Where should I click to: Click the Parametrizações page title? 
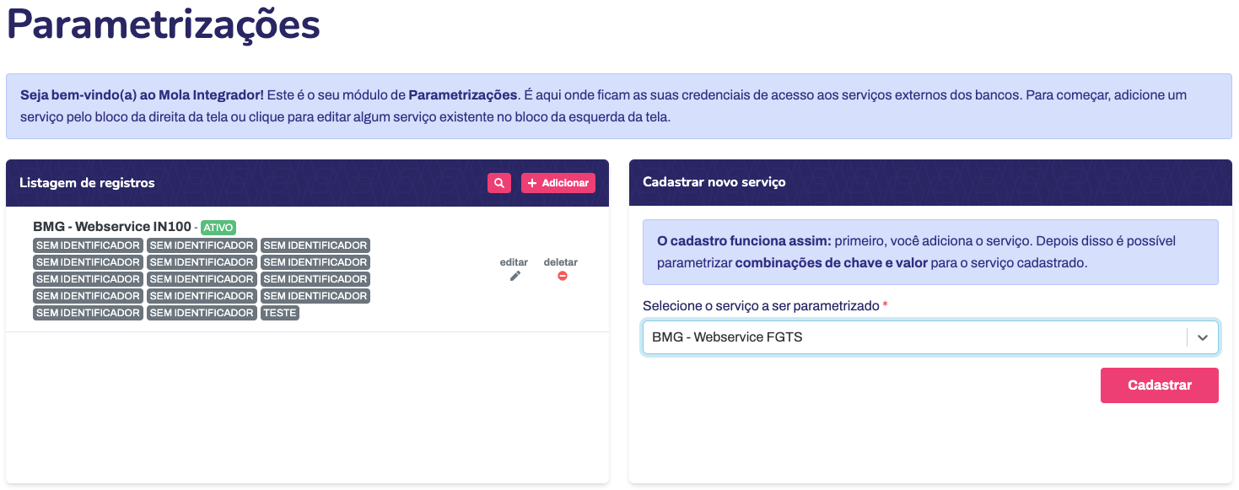pos(164,24)
